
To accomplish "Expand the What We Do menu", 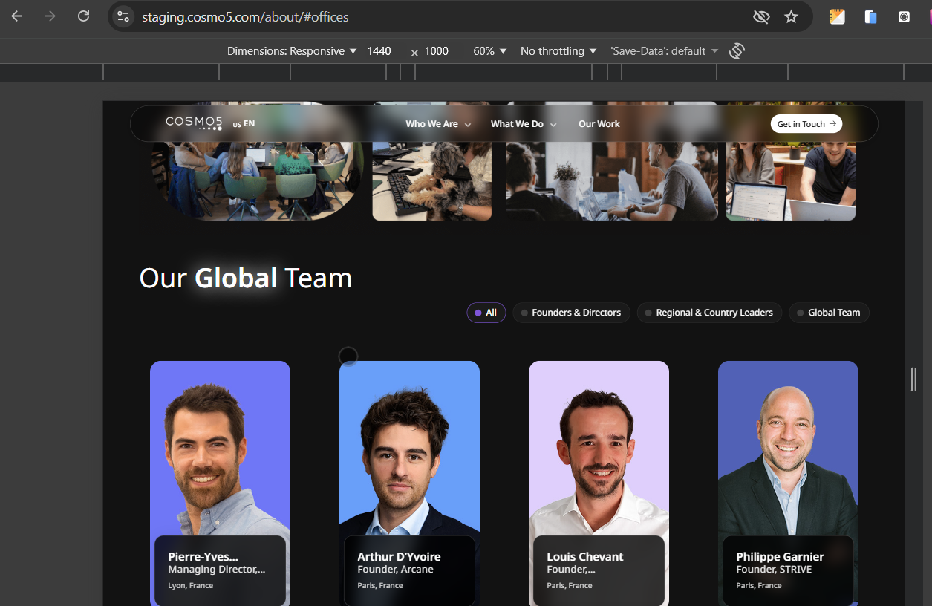I will pyautogui.click(x=524, y=124).
